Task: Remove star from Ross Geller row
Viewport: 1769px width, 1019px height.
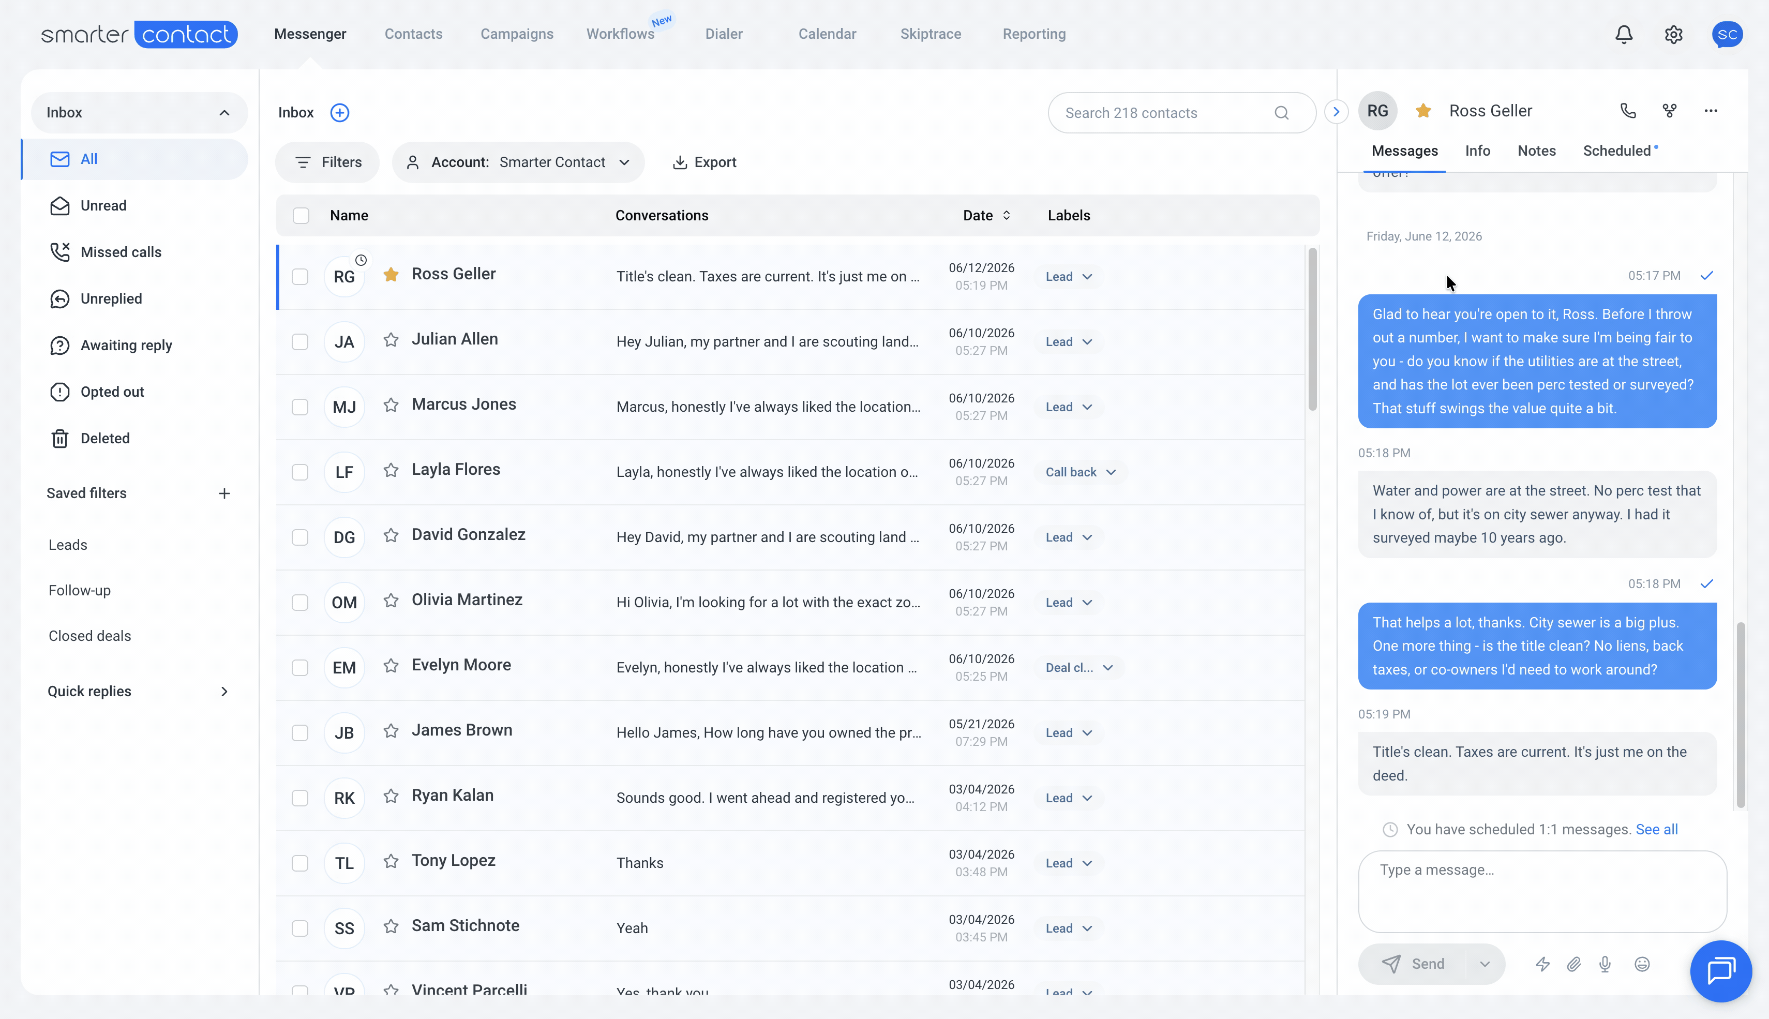Action: coord(391,274)
